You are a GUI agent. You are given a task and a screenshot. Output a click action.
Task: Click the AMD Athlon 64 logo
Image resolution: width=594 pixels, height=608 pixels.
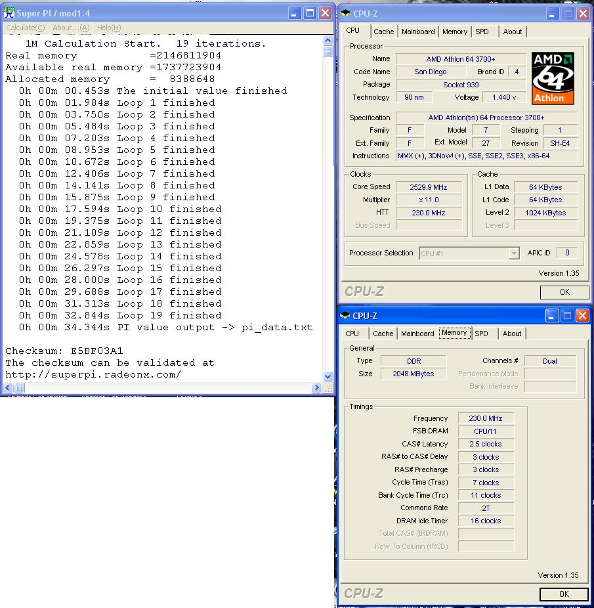[553, 79]
